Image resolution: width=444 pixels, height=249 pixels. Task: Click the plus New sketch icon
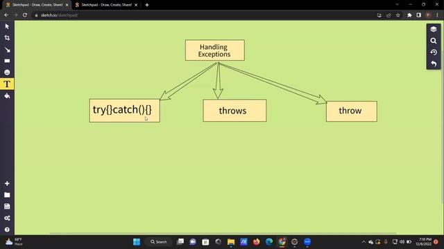pyautogui.click(x=7, y=183)
